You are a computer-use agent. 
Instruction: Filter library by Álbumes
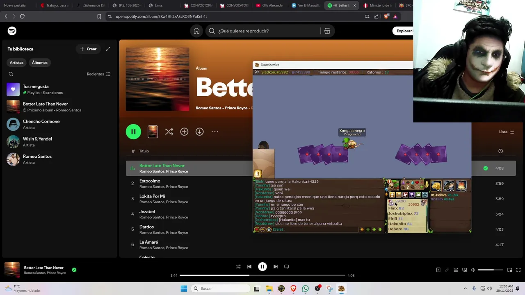(x=40, y=63)
